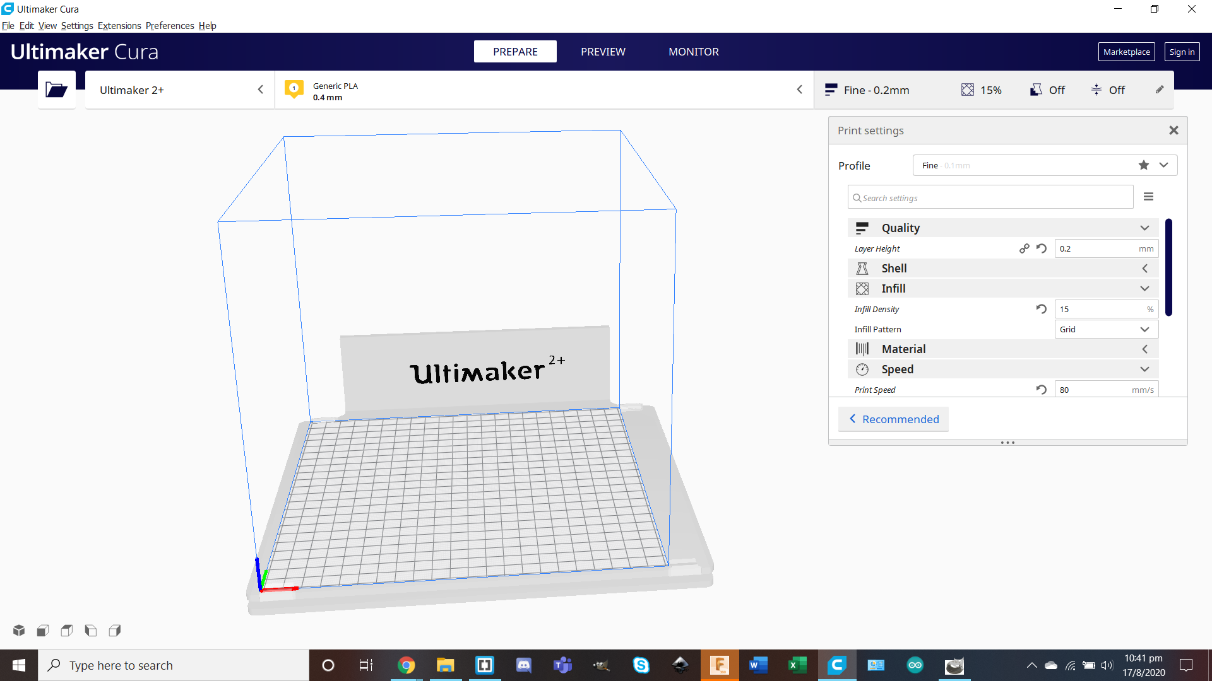This screenshot has width=1212, height=681.
Task: Switch to right side view icon
Action: (x=115, y=631)
